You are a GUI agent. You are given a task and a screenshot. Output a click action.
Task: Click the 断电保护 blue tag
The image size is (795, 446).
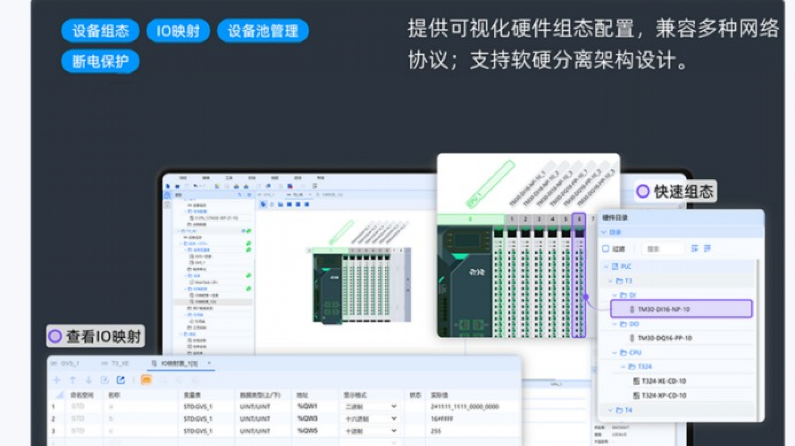(x=100, y=61)
